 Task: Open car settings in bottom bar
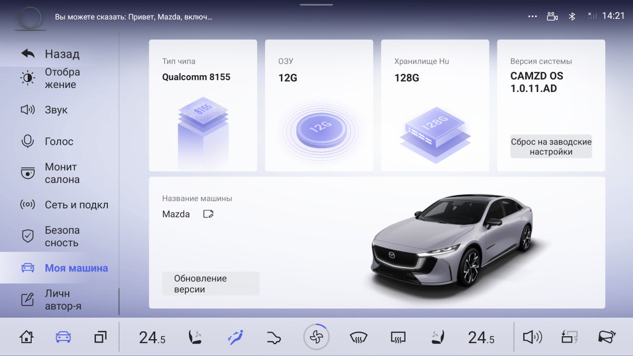63,337
